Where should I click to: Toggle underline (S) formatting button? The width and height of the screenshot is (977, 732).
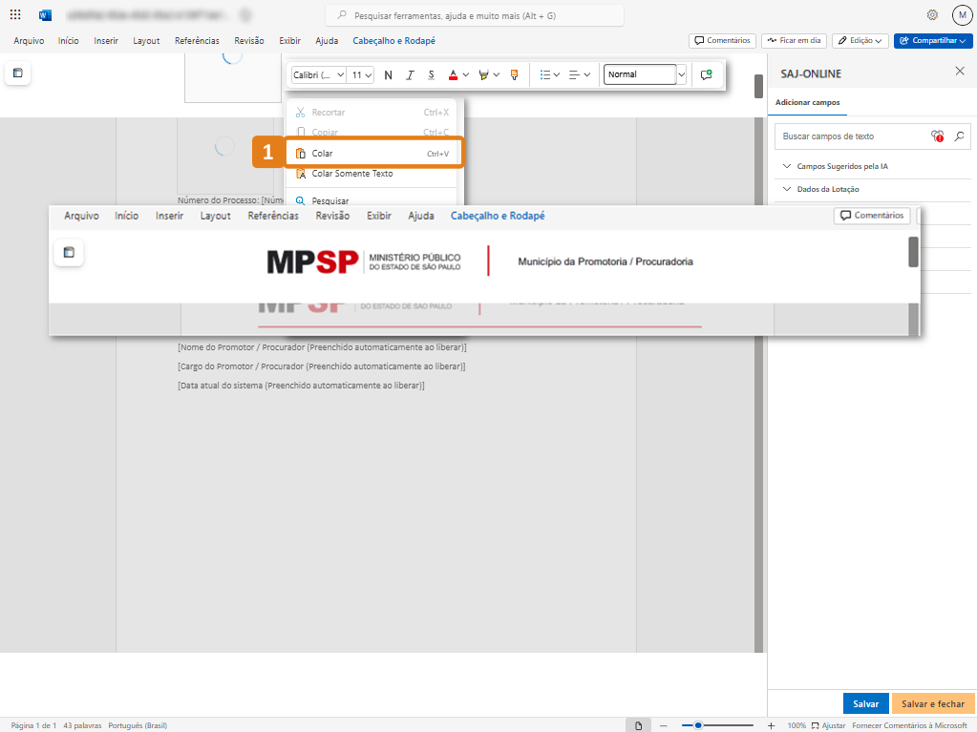(x=431, y=74)
